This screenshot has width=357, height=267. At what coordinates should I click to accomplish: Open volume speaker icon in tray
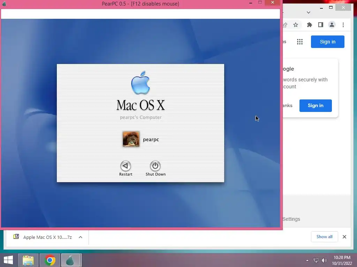[324, 260]
